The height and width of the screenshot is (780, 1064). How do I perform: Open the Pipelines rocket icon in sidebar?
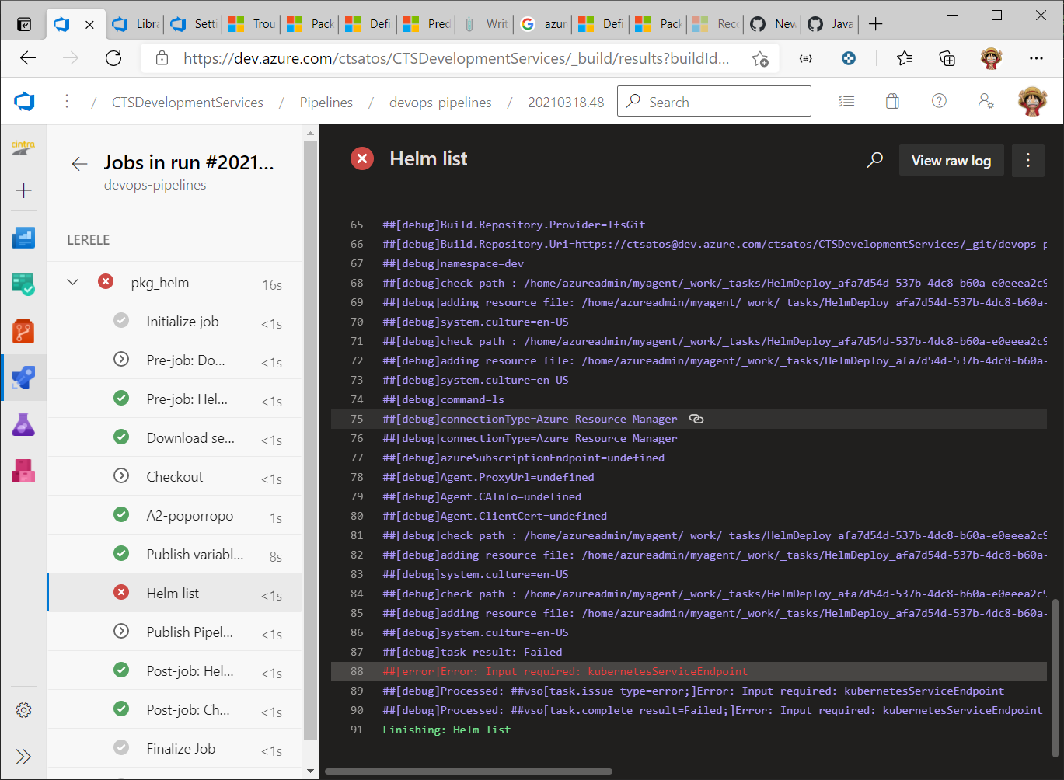pos(23,378)
